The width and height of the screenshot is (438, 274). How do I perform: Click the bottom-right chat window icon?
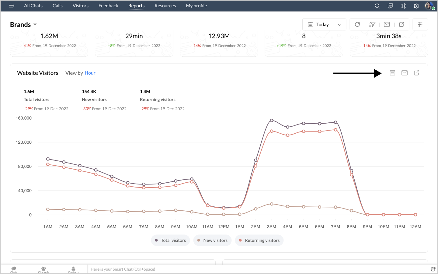(x=433, y=269)
